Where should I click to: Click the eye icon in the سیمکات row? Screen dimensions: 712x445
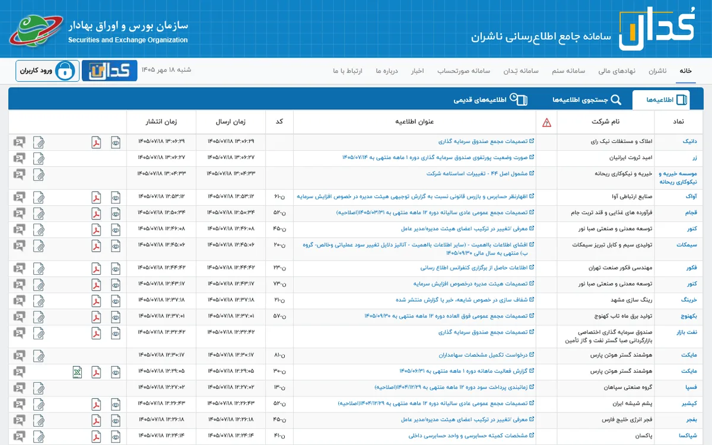coord(116,246)
